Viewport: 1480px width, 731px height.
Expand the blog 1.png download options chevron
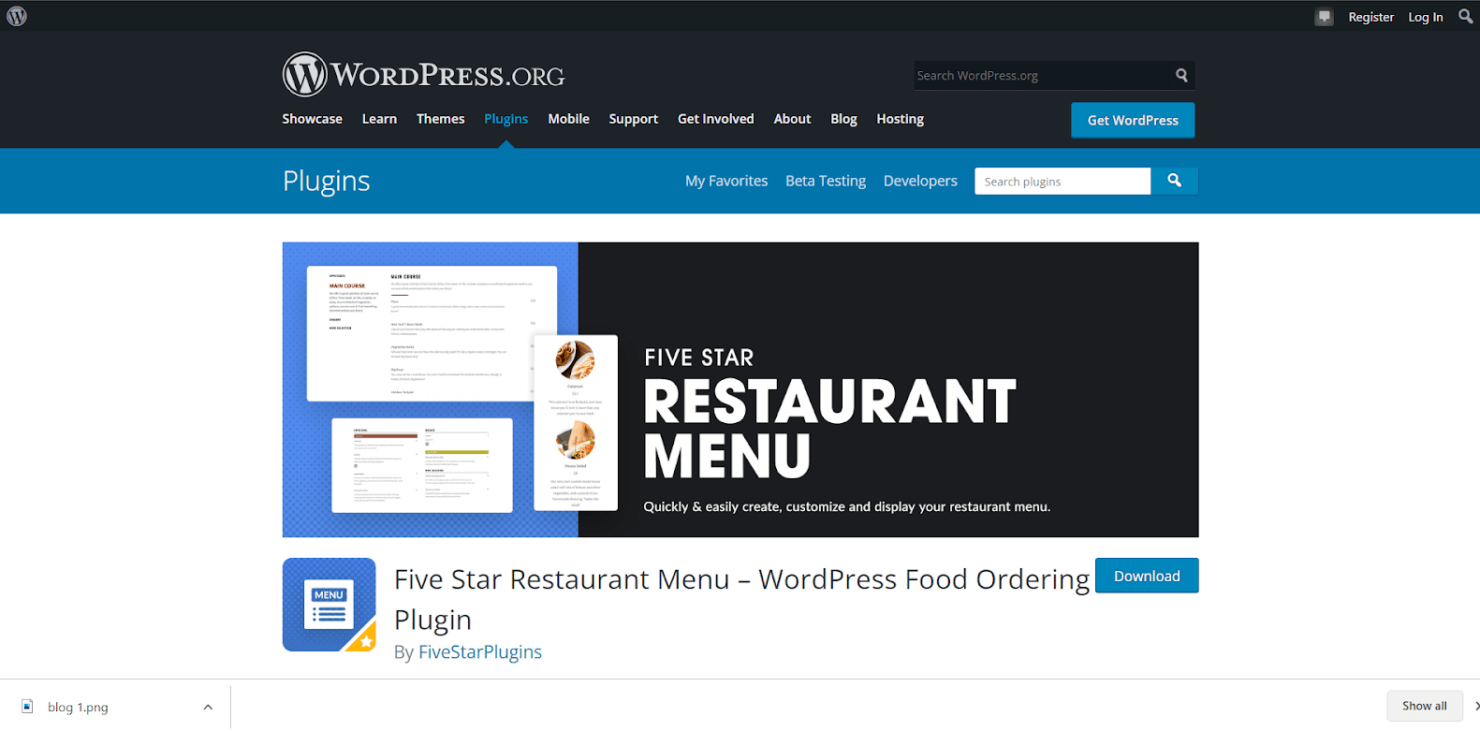(x=208, y=707)
